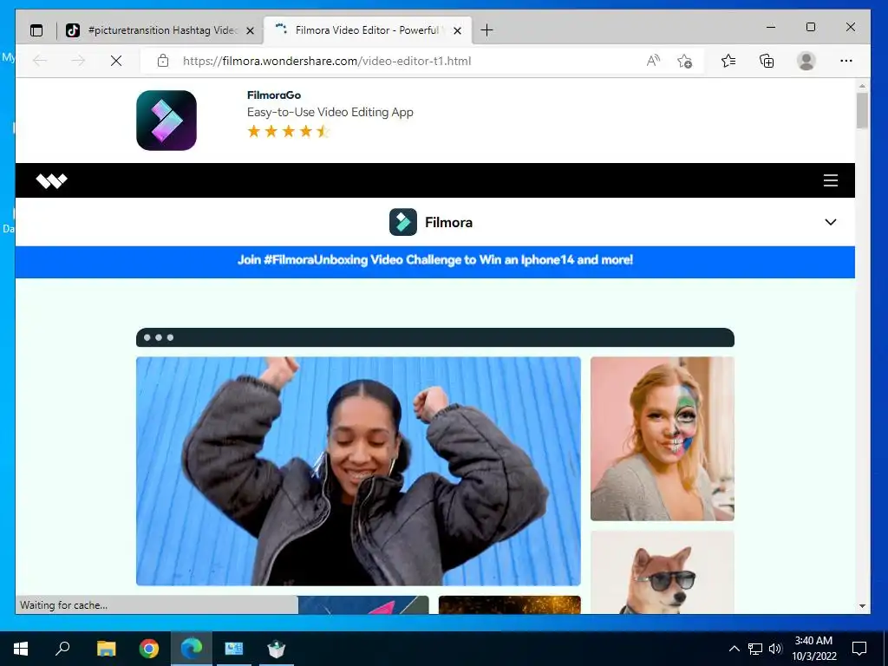Open Collections panel
The height and width of the screenshot is (666, 888).
coord(767,61)
